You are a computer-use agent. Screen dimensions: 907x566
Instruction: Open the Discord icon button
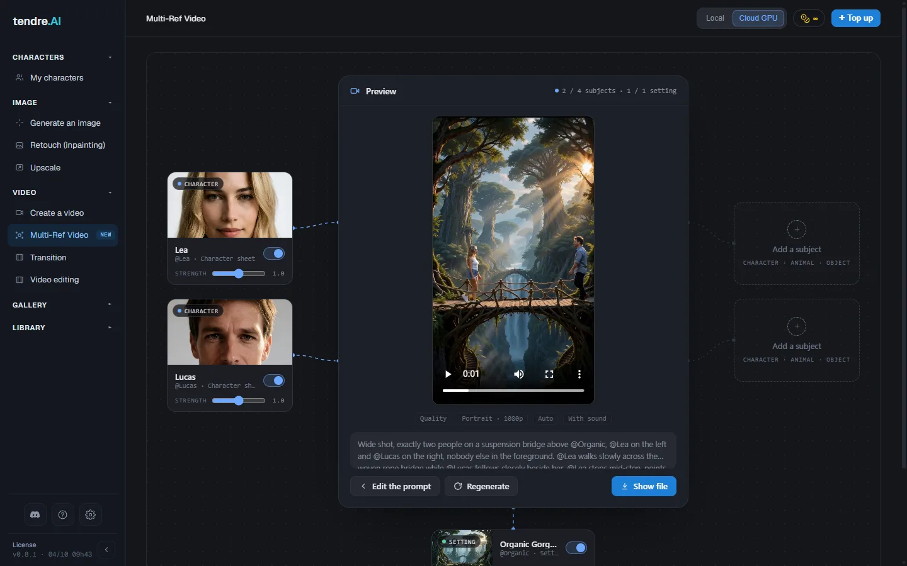35,514
